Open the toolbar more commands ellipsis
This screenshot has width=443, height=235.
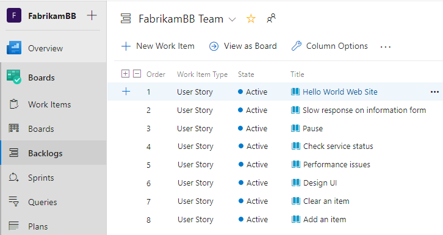tap(386, 47)
